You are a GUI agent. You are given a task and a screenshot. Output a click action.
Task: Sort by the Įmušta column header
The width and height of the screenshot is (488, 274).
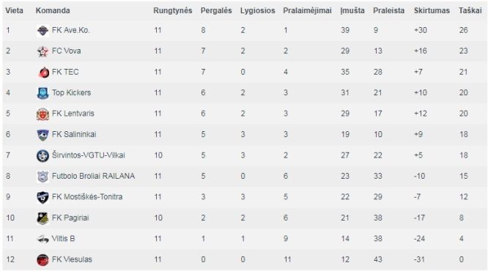pos(352,10)
